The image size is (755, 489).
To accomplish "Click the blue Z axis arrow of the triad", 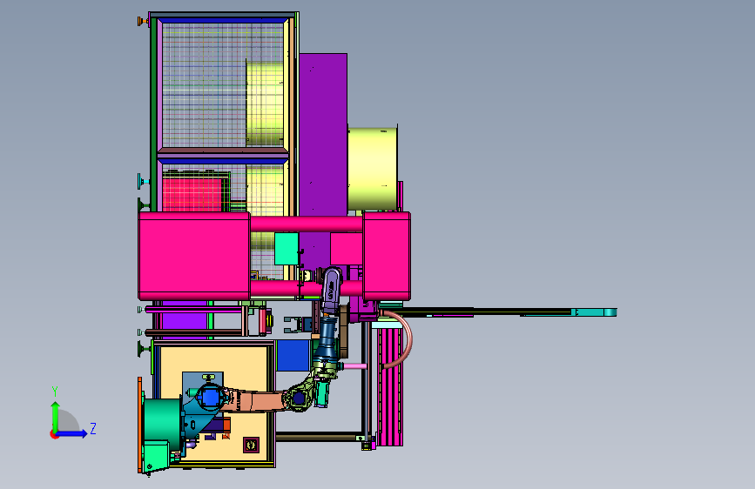I will click(x=72, y=433).
